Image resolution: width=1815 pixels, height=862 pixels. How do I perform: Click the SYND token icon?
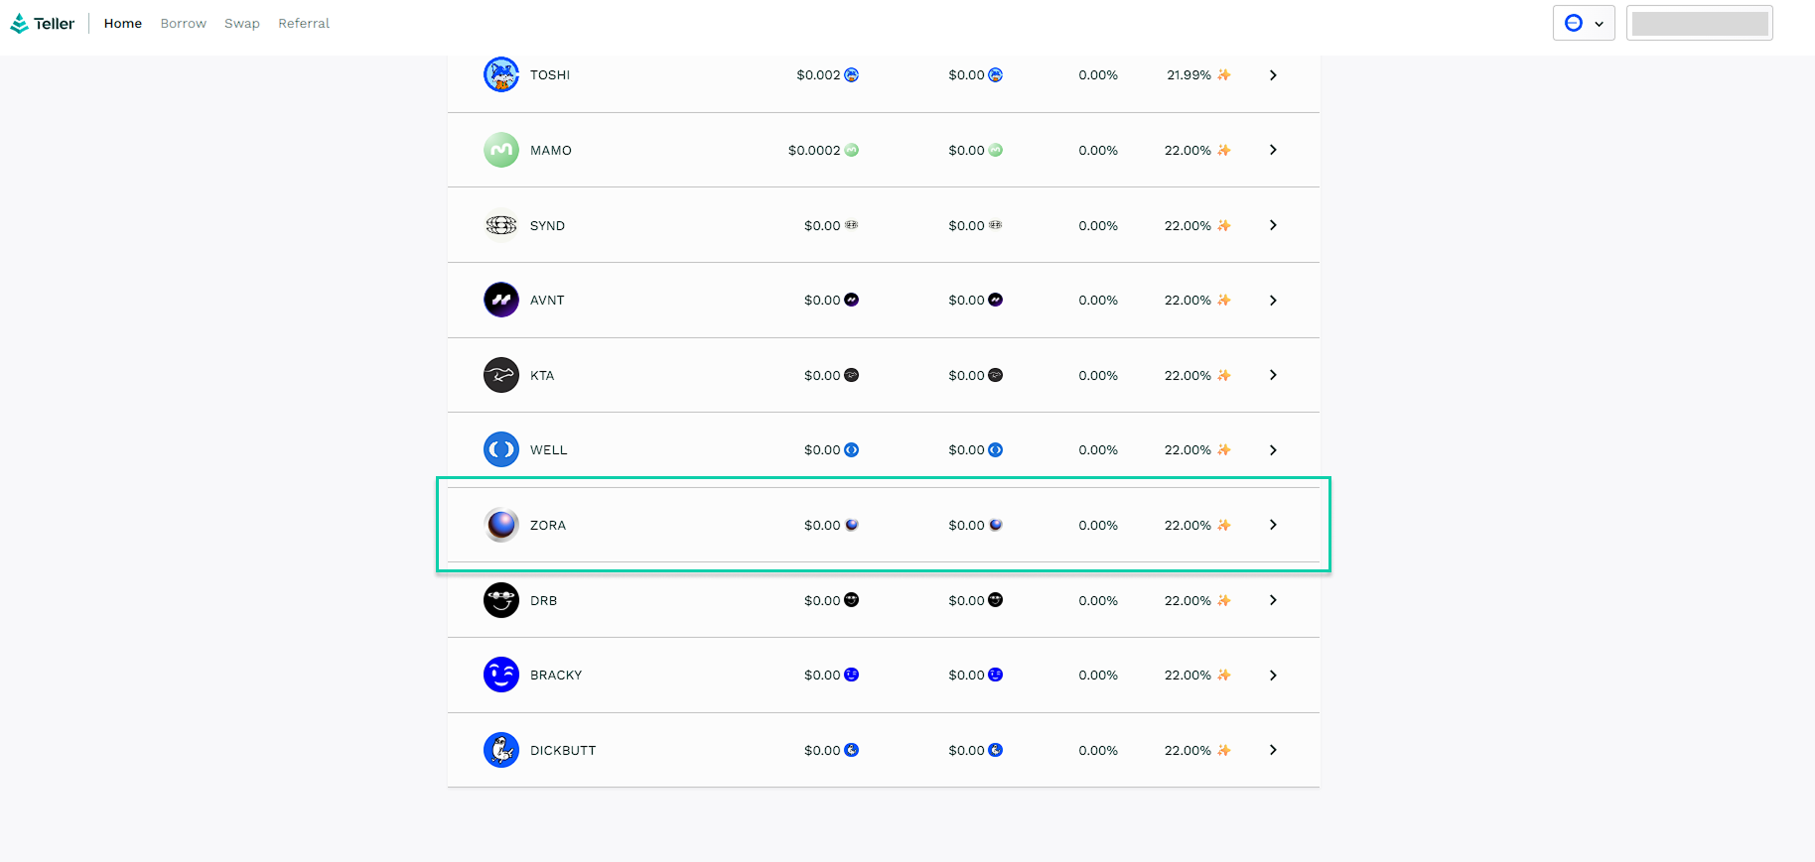(501, 226)
